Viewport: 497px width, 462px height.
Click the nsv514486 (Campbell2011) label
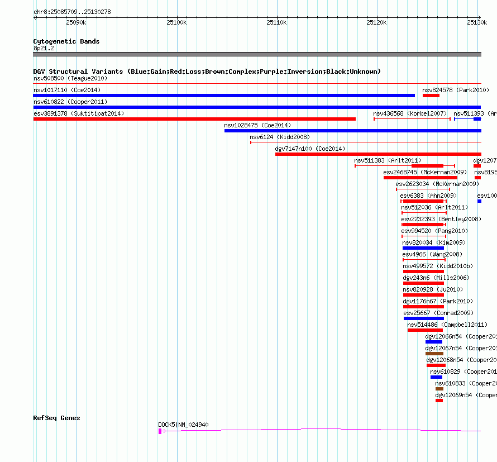click(447, 325)
